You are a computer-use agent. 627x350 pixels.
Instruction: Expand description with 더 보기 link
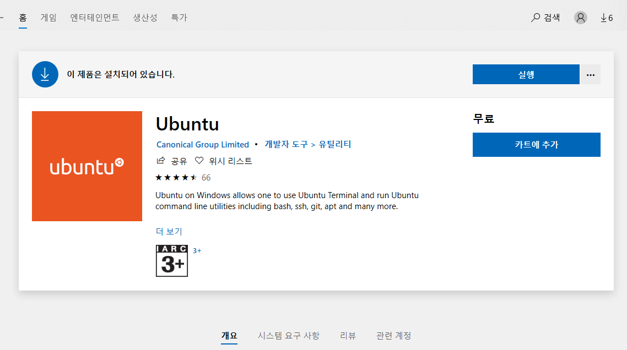pos(169,231)
